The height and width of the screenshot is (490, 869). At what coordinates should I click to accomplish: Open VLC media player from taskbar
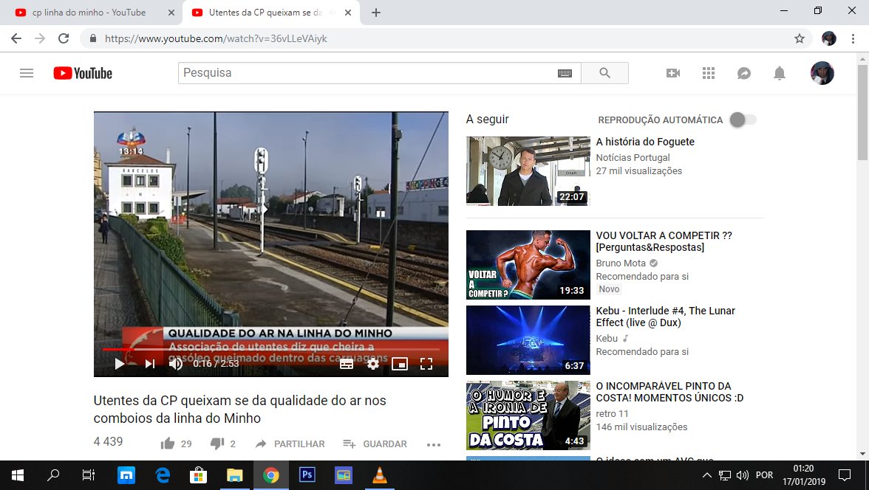(380, 475)
